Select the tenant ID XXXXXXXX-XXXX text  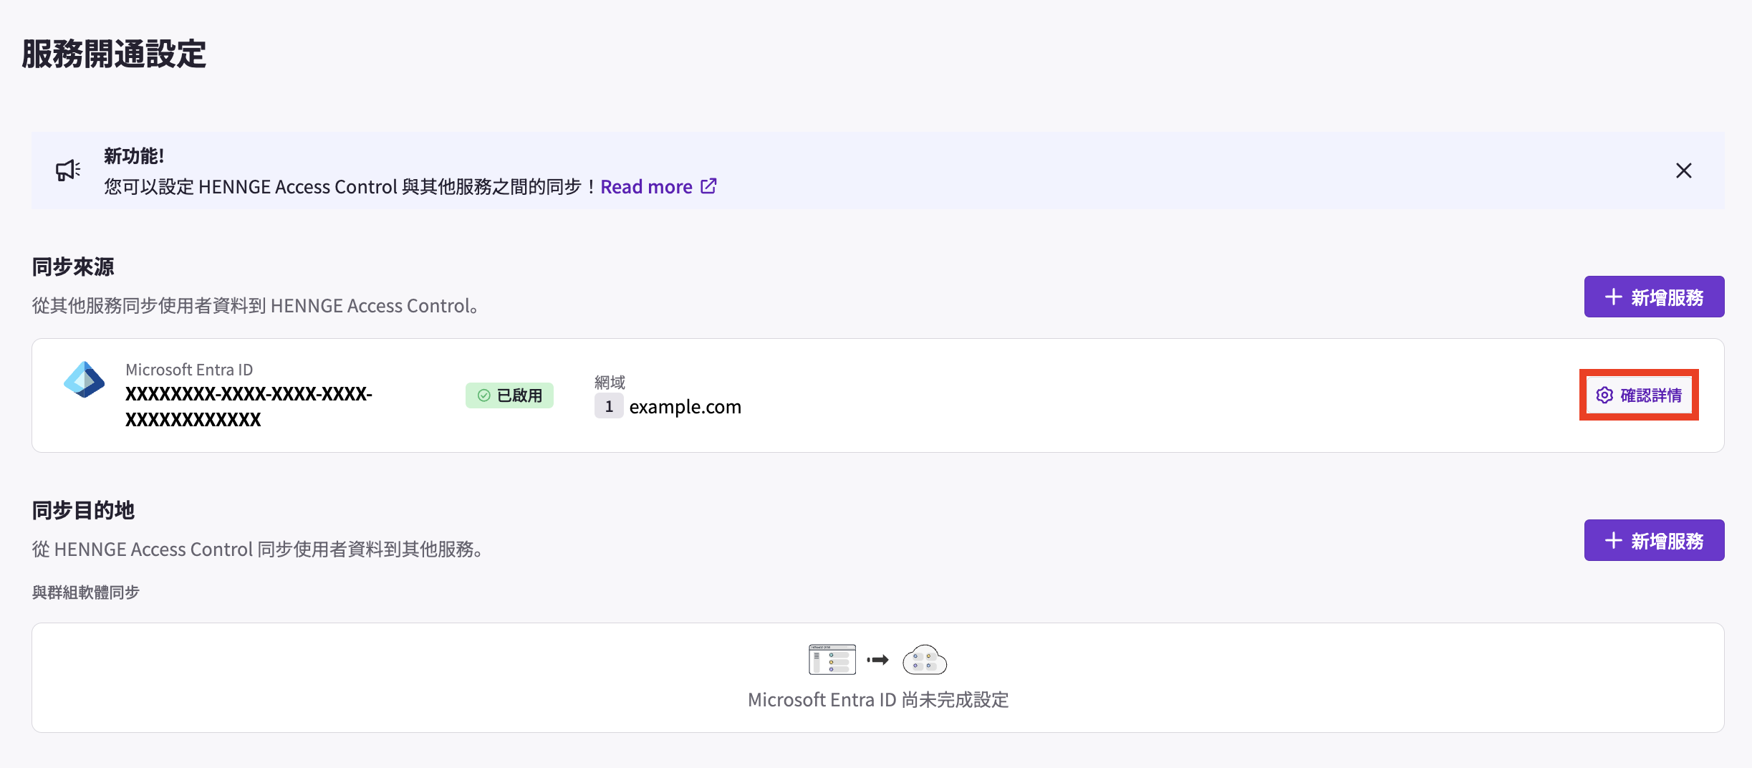249,406
